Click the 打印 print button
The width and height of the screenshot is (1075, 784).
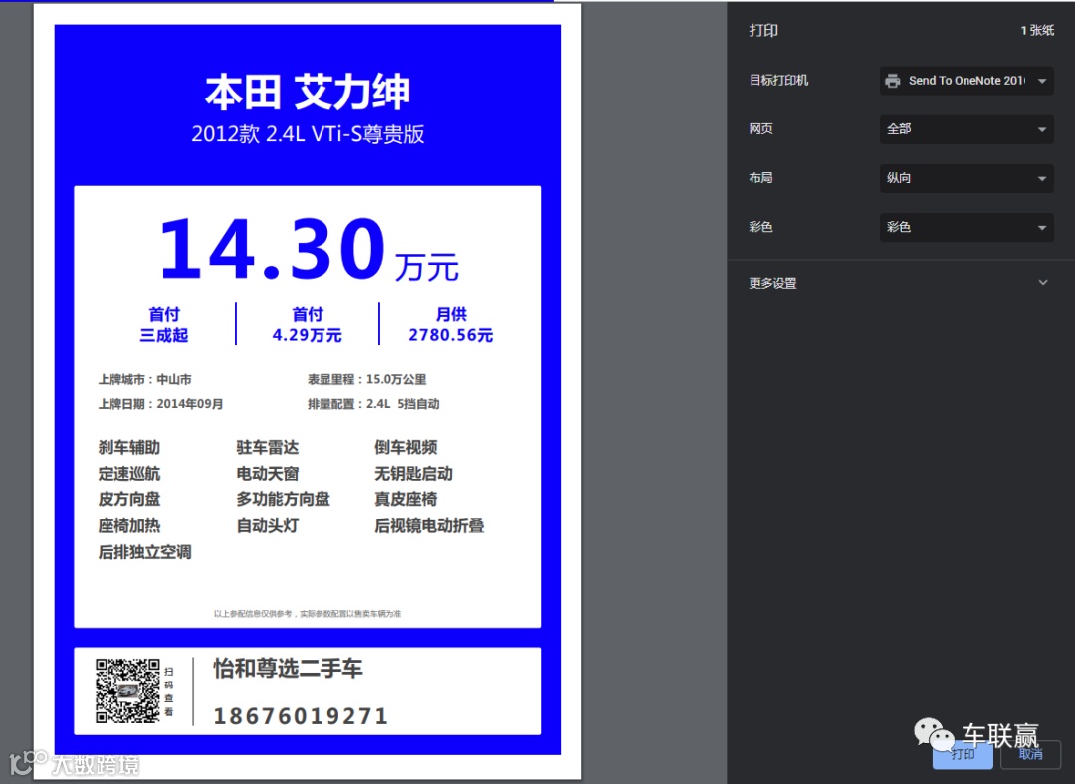[x=963, y=754]
